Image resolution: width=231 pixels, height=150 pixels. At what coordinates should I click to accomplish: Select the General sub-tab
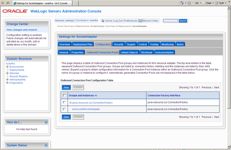click(x=64, y=52)
